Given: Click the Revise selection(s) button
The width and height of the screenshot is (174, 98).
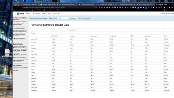Looking at the screenshot, I should click(x=20, y=39).
